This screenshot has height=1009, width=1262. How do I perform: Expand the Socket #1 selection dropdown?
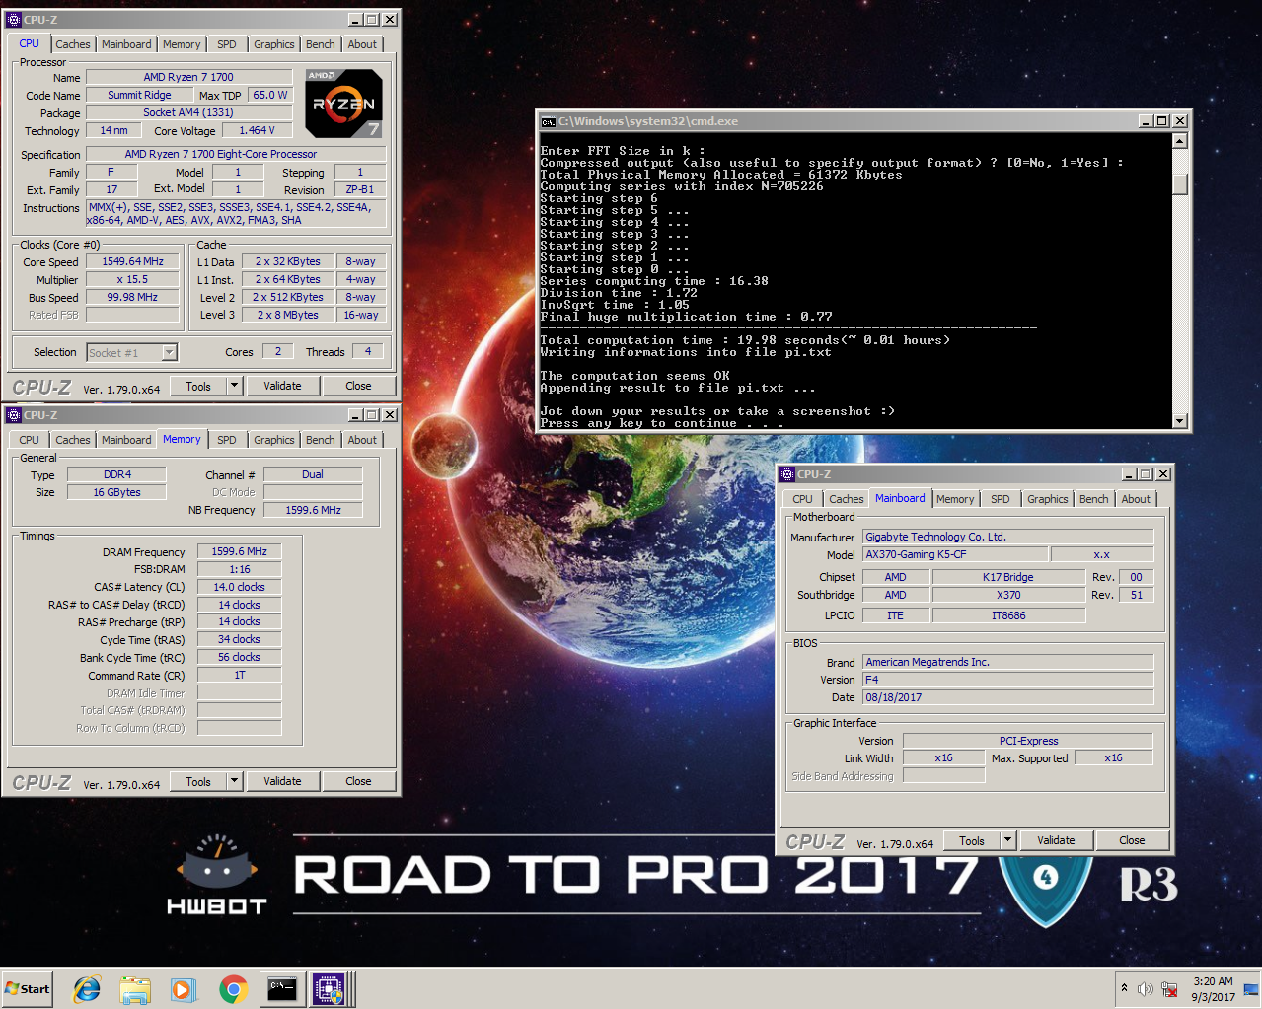tap(169, 352)
